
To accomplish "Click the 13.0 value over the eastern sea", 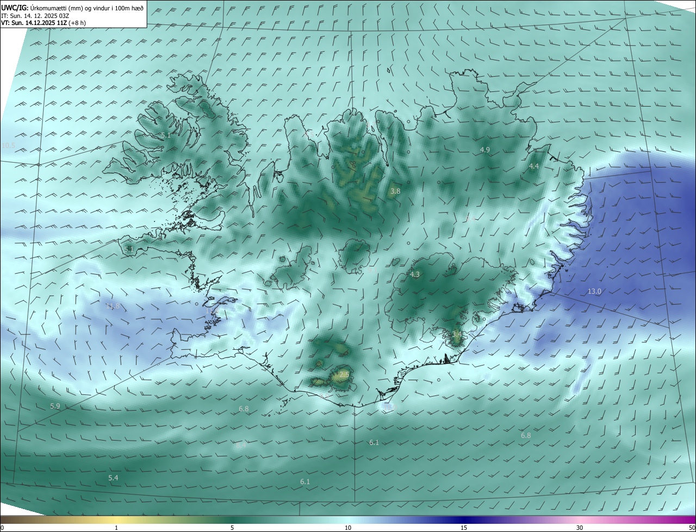I will 594,292.
